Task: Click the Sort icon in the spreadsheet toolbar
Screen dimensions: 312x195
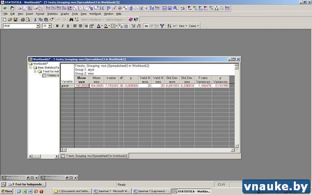Action: pos(169,26)
